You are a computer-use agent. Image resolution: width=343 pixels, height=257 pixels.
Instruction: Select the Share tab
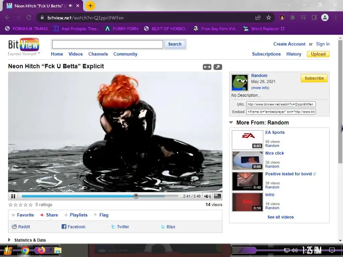[x=49, y=215]
